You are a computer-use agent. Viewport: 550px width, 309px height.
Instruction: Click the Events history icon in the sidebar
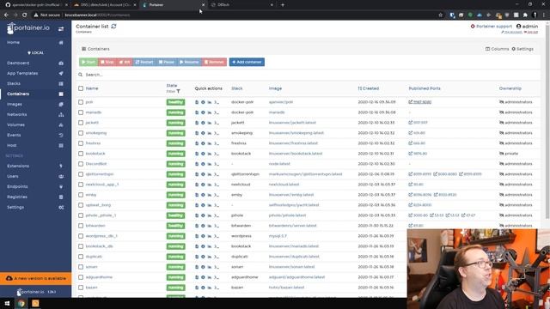point(61,136)
